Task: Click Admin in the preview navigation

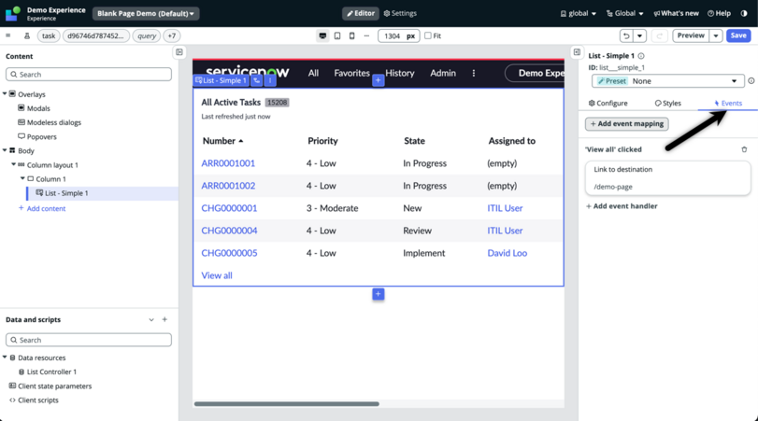Action: [x=443, y=73]
